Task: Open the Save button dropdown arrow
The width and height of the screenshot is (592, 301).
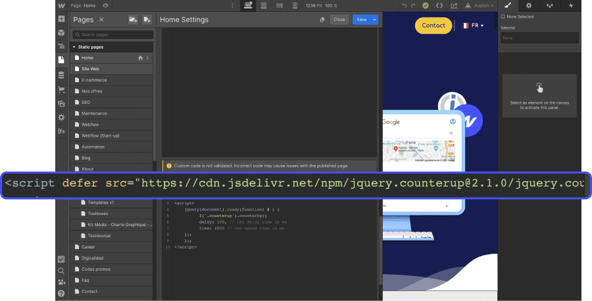Action: point(374,20)
